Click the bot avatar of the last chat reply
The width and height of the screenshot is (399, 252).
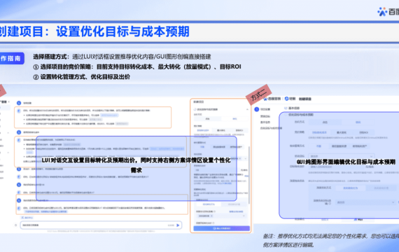point(19,208)
